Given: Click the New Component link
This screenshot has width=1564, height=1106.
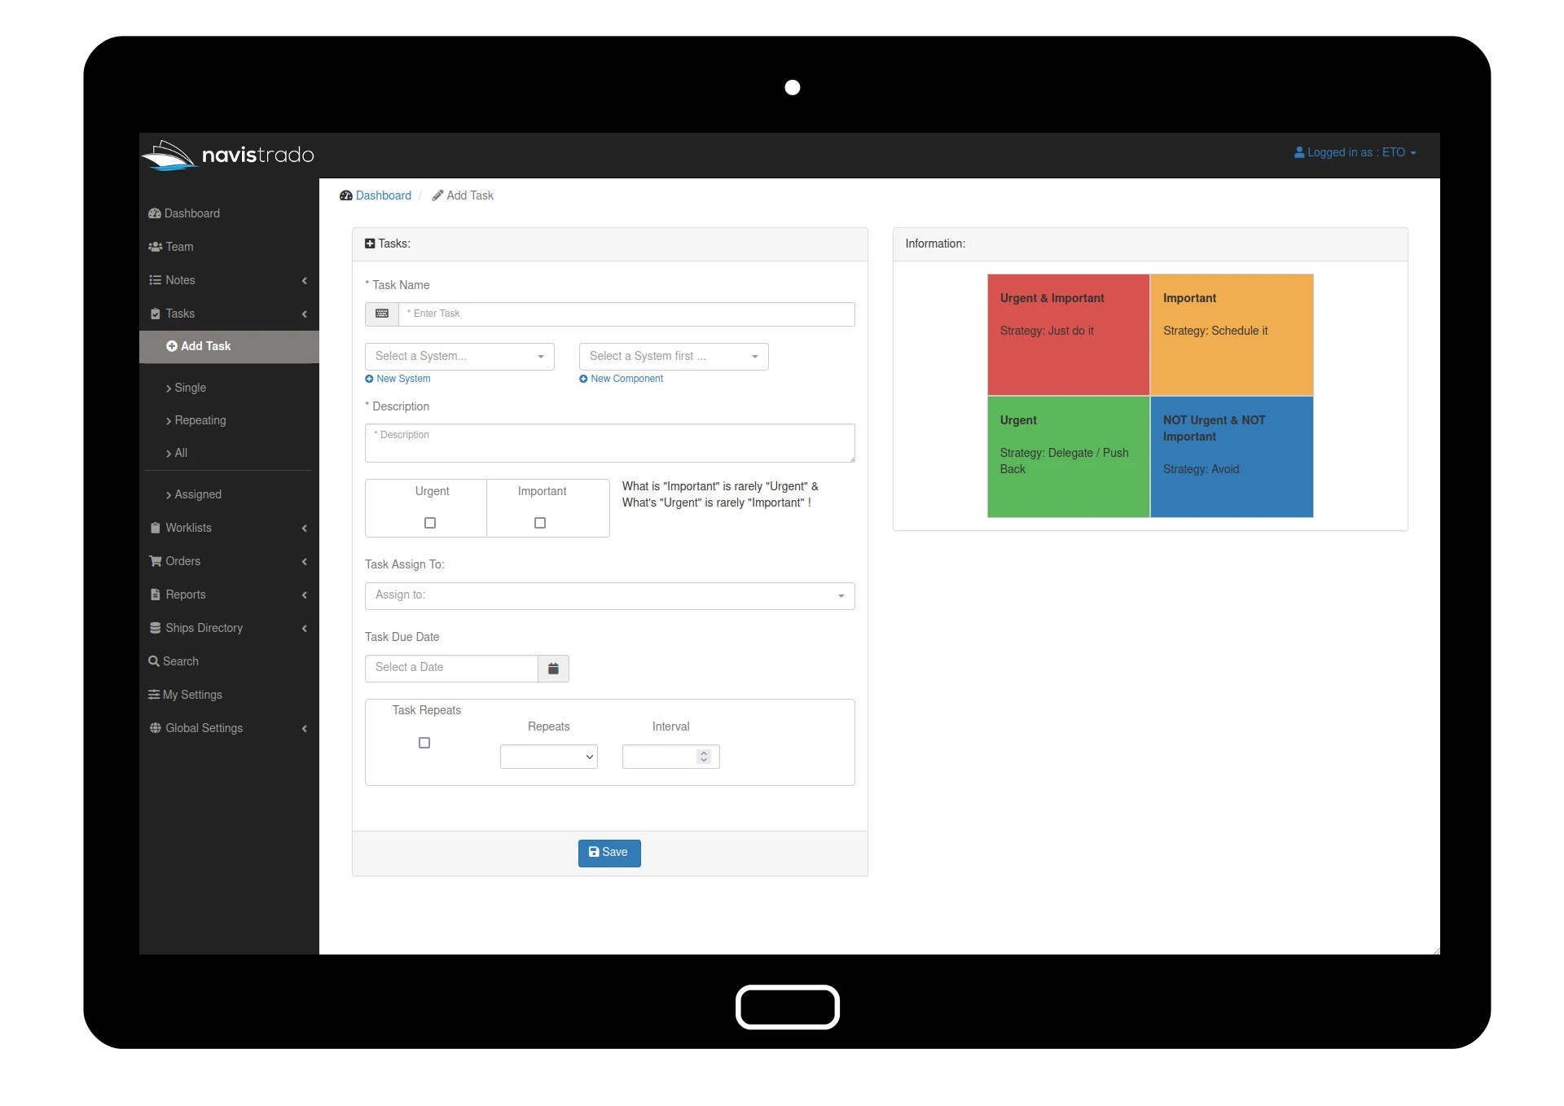Looking at the screenshot, I should (622, 379).
